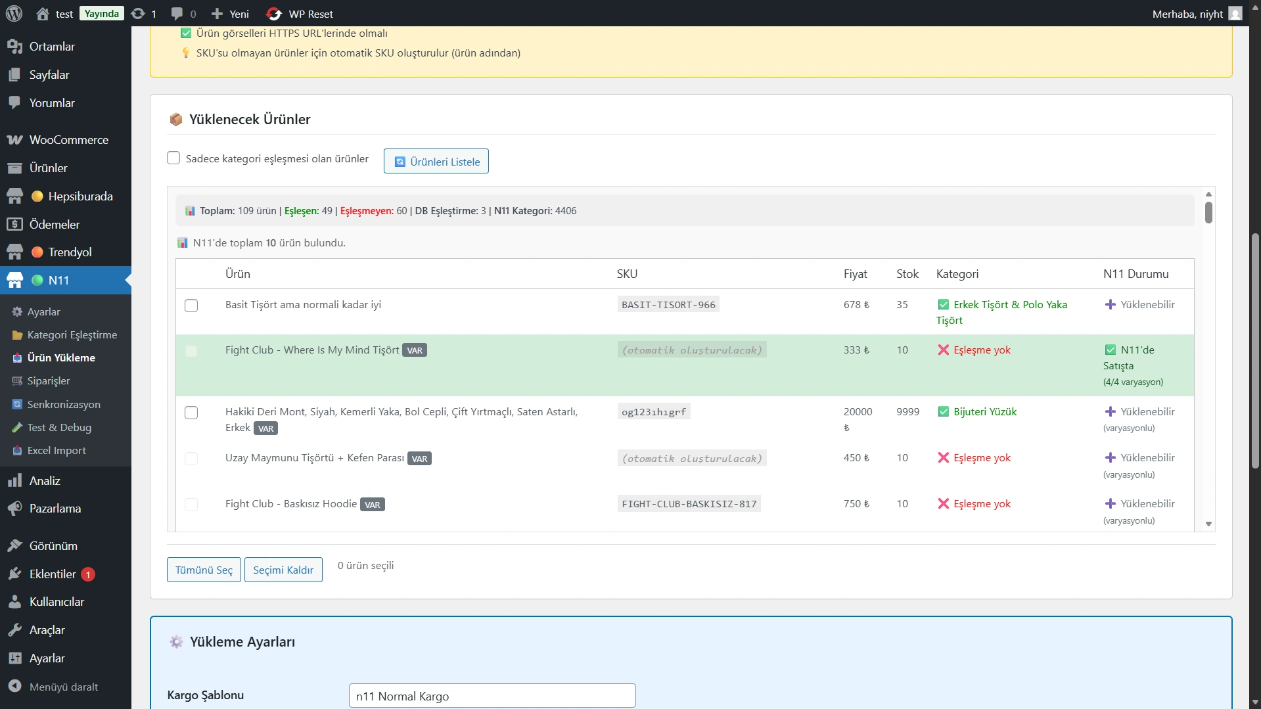Open the WooCommerce sidebar icon
Viewport: 1261px width, 709px height.
click(14, 140)
